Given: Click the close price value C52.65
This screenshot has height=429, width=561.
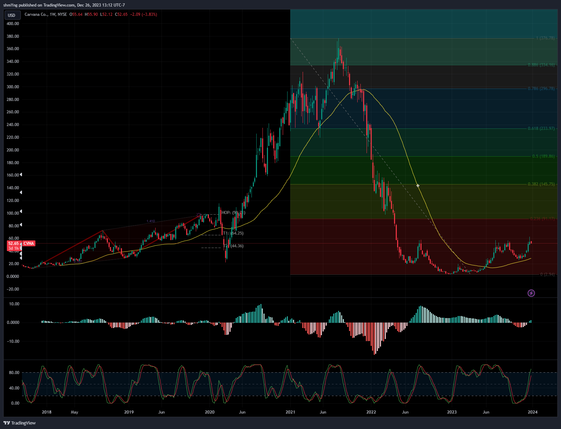Looking at the screenshot, I should point(121,14).
